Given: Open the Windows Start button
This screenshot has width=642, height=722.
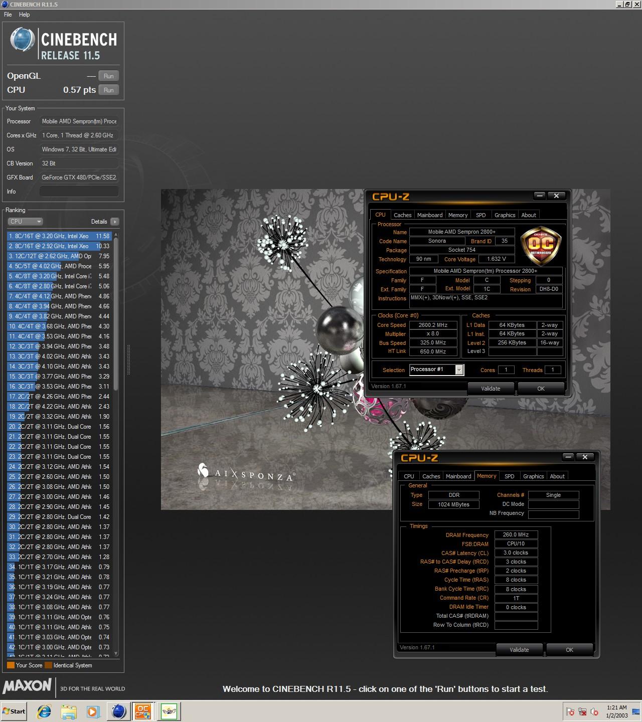Looking at the screenshot, I should click(x=14, y=711).
